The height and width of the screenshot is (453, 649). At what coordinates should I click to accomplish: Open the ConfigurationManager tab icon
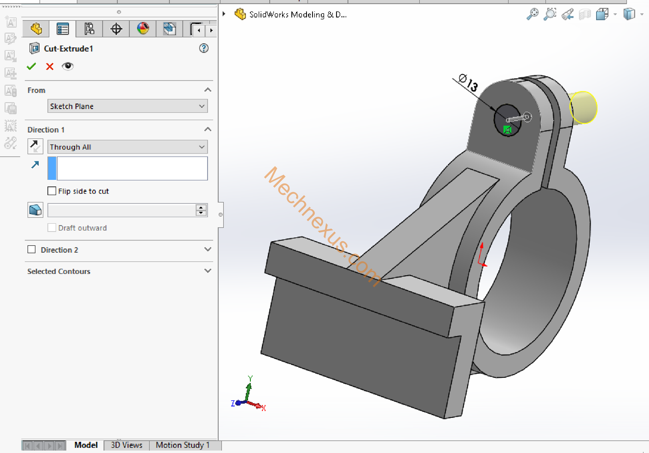[x=89, y=29]
